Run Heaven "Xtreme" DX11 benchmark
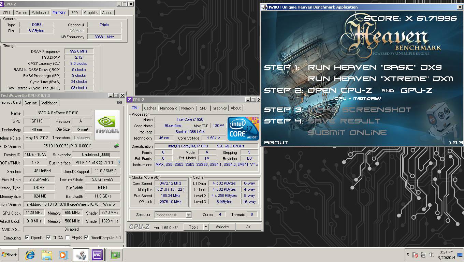 pyautogui.click(x=381, y=79)
